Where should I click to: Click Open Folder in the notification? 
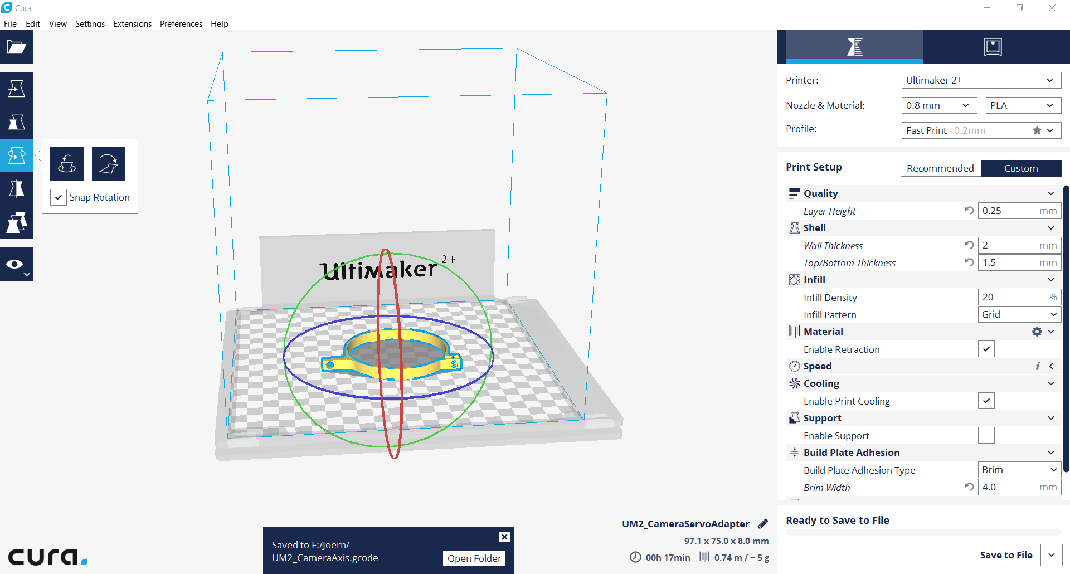tap(474, 558)
